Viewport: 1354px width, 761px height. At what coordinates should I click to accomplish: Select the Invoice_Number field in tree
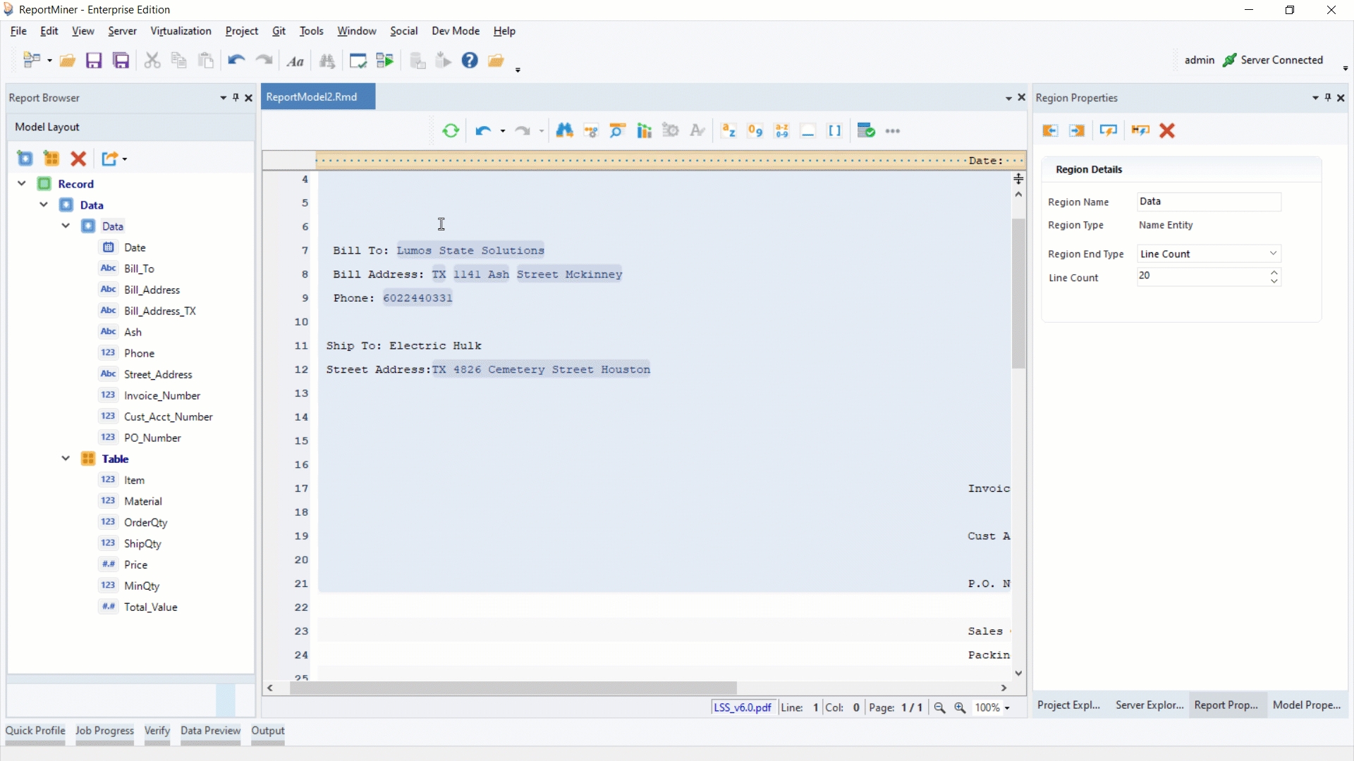pyautogui.click(x=162, y=395)
